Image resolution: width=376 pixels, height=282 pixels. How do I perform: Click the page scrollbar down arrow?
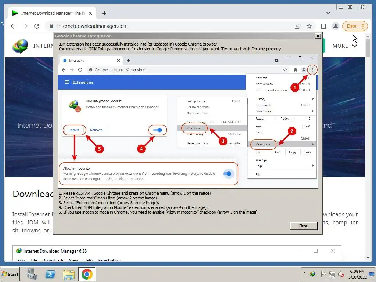(x=368, y=257)
